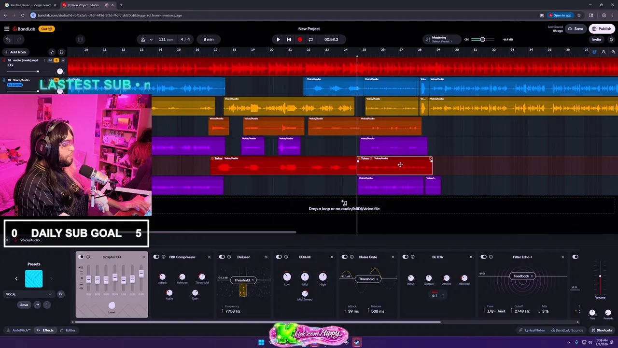Expand the audio [music].mp3 track chevron

click(63, 60)
